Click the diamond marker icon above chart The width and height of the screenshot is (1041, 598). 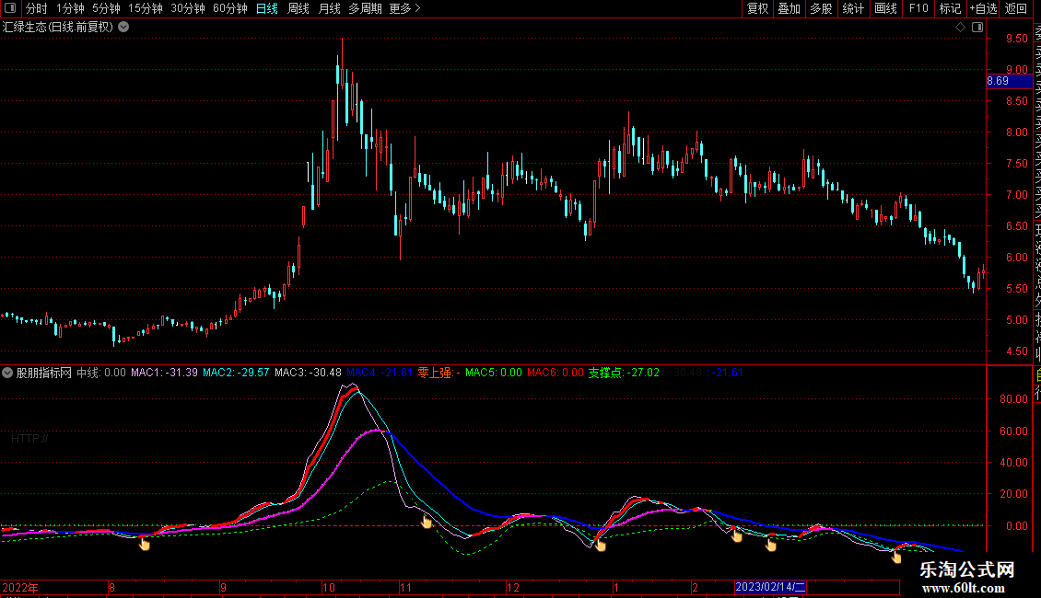(960, 28)
